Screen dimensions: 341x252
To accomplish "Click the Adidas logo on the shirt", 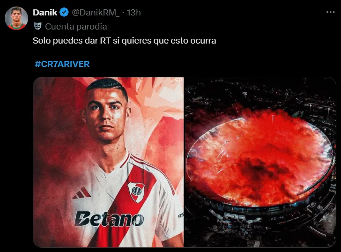I will pyautogui.click(x=82, y=193).
